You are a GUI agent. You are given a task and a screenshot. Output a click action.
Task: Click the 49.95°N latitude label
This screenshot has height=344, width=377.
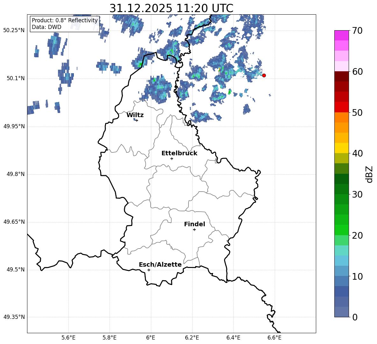pyautogui.click(x=14, y=126)
